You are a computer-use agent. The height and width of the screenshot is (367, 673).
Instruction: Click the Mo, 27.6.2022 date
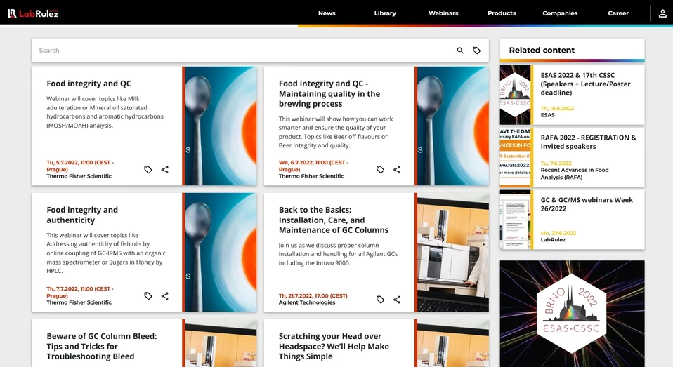coord(558,233)
